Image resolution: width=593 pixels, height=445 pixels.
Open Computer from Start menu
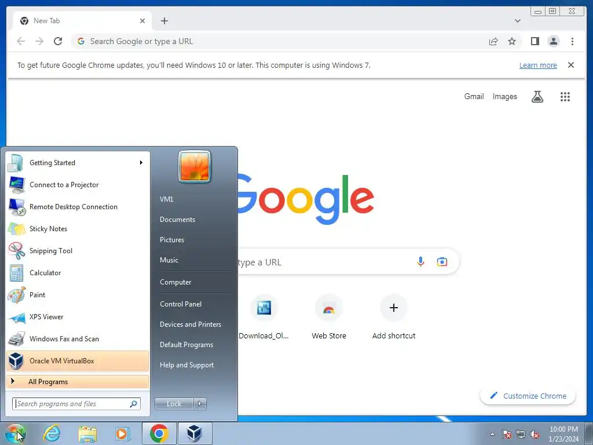[175, 282]
